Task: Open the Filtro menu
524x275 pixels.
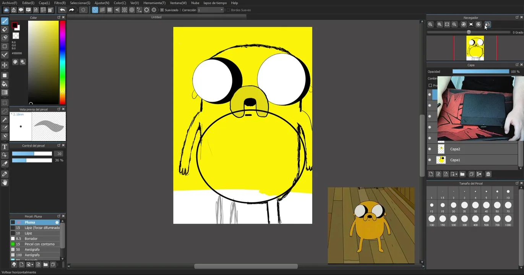Action: [x=60, y=3]
